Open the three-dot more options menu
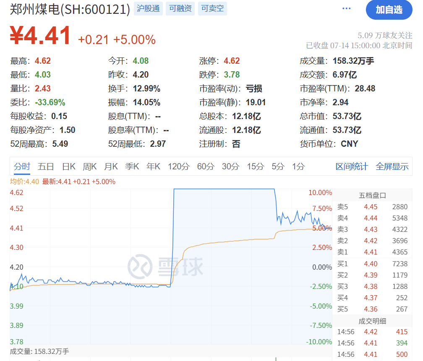 point(346,9)
